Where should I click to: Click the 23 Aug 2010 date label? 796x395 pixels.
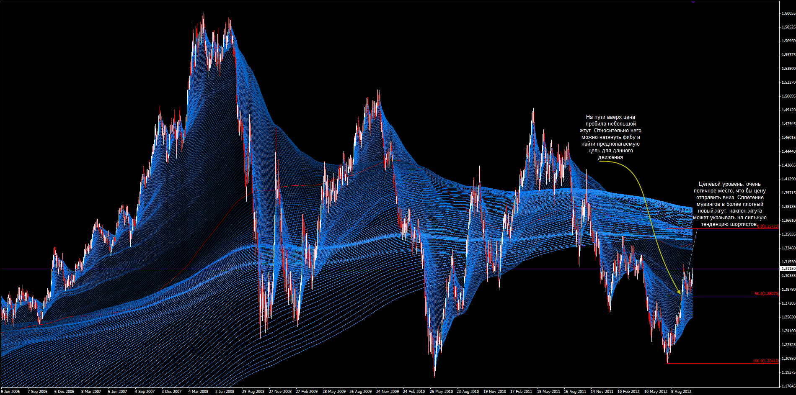[x=468, y=392]
